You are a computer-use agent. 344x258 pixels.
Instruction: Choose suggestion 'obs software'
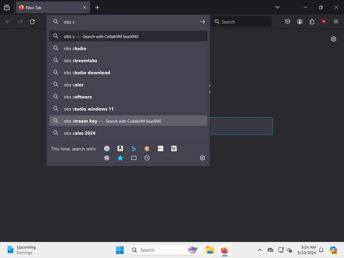click(128, 96)
